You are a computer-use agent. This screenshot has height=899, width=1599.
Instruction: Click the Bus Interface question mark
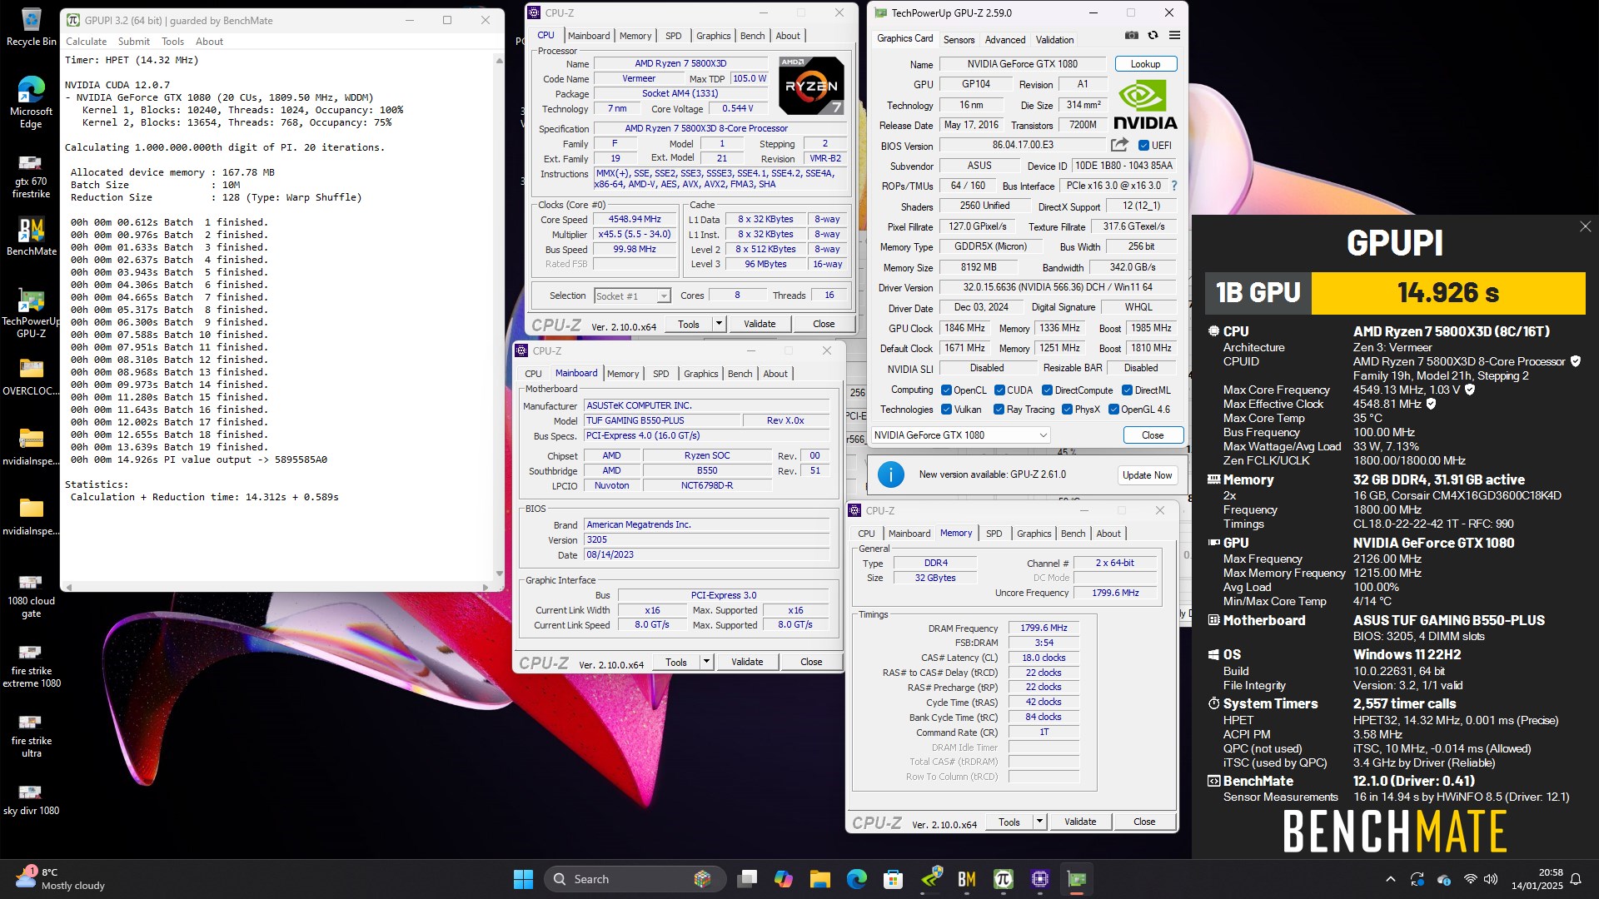(x=1174, y=186)
